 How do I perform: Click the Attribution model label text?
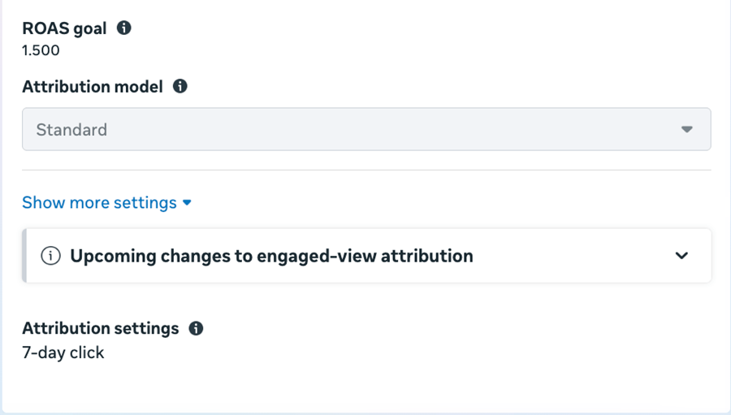pyautogui.click(x=93, y=86)
